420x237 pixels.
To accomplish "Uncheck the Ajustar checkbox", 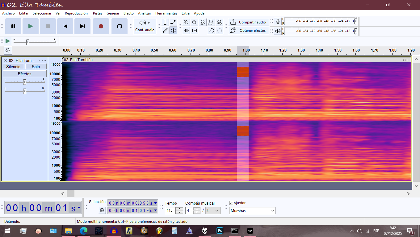I will (x=231, y=203).
